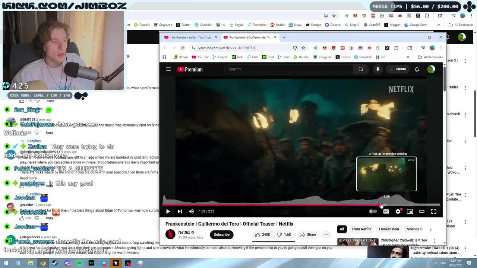The image size is (477, 268).
Task: Expand hidden bookmarks chevron in front window
Action: 408,57
